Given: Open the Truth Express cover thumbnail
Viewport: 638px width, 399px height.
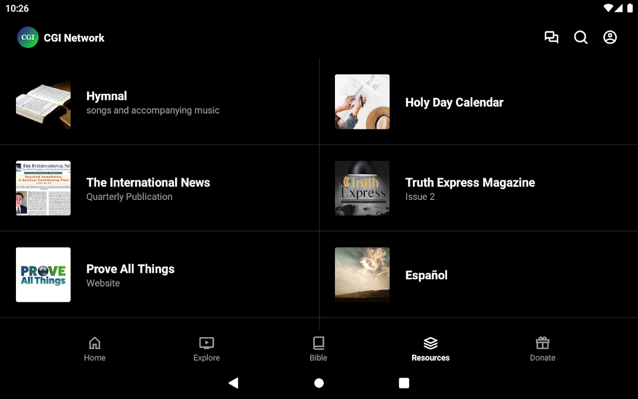Looking at the screenshot, I should pyautogui.click(x=362, y=189).
